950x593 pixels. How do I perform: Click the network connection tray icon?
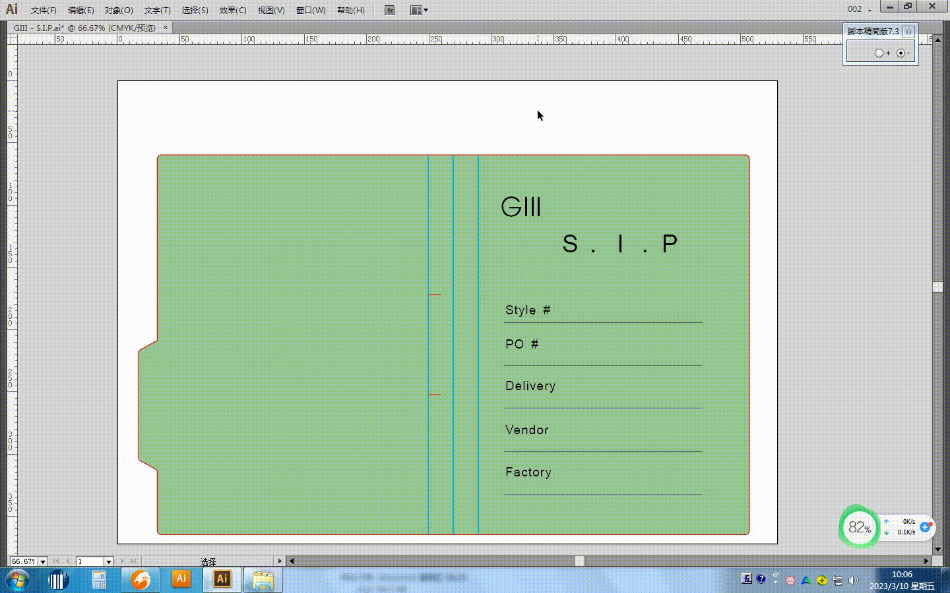(837, 580)
